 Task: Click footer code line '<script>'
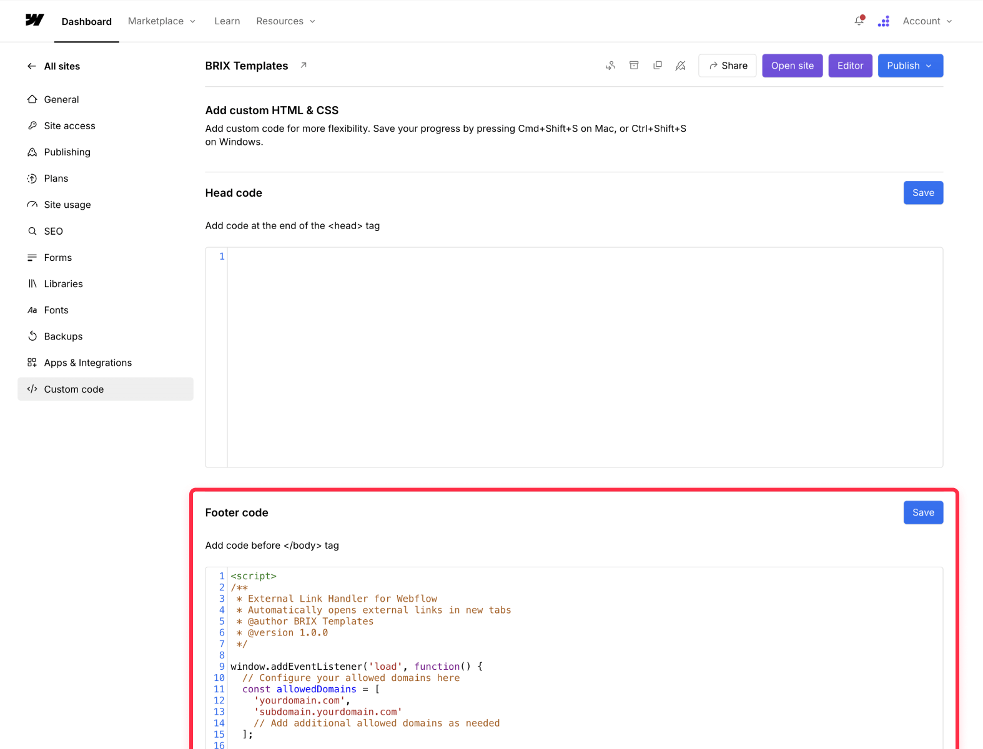(x=254, y=576)
